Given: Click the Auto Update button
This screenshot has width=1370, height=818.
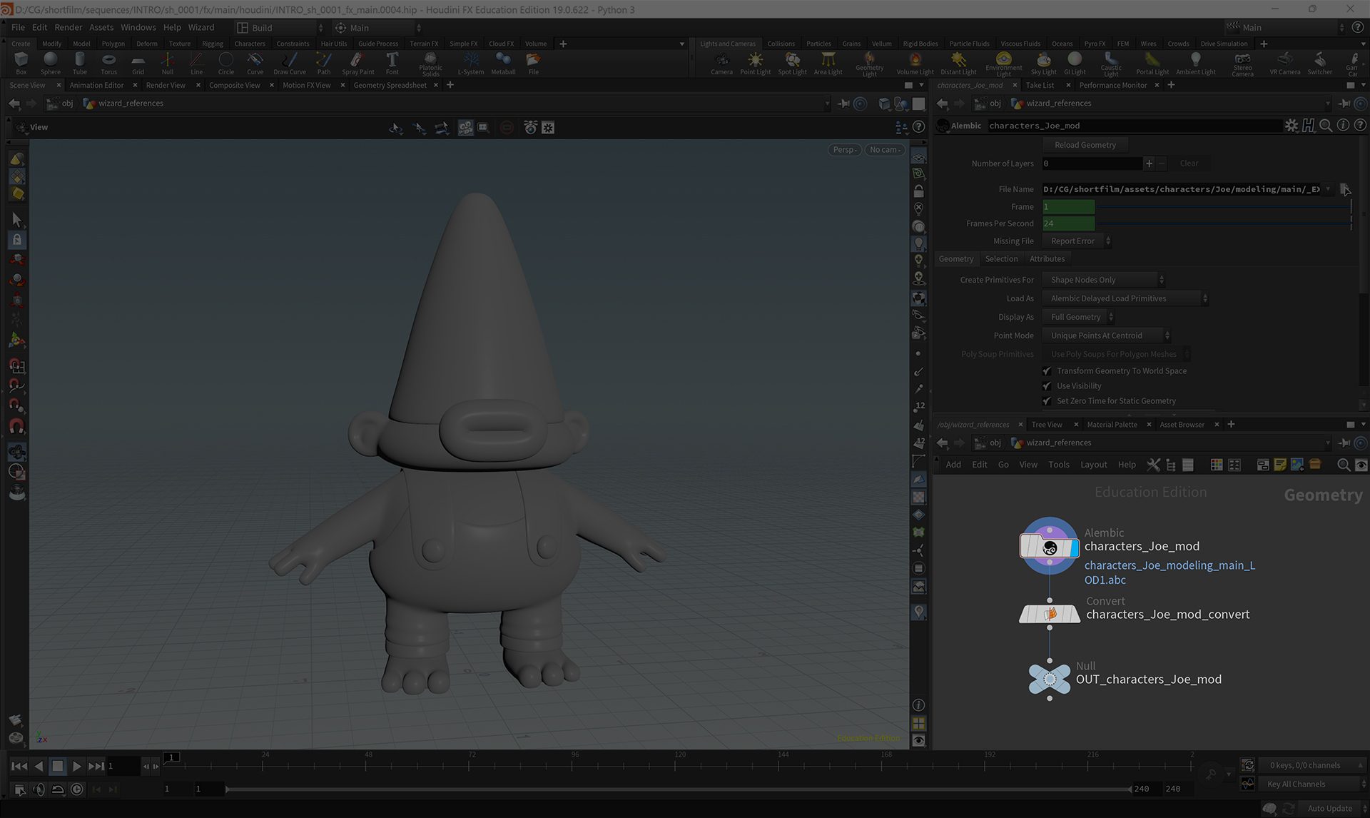Looking at the screenshot, I should tap(1329, 808).
